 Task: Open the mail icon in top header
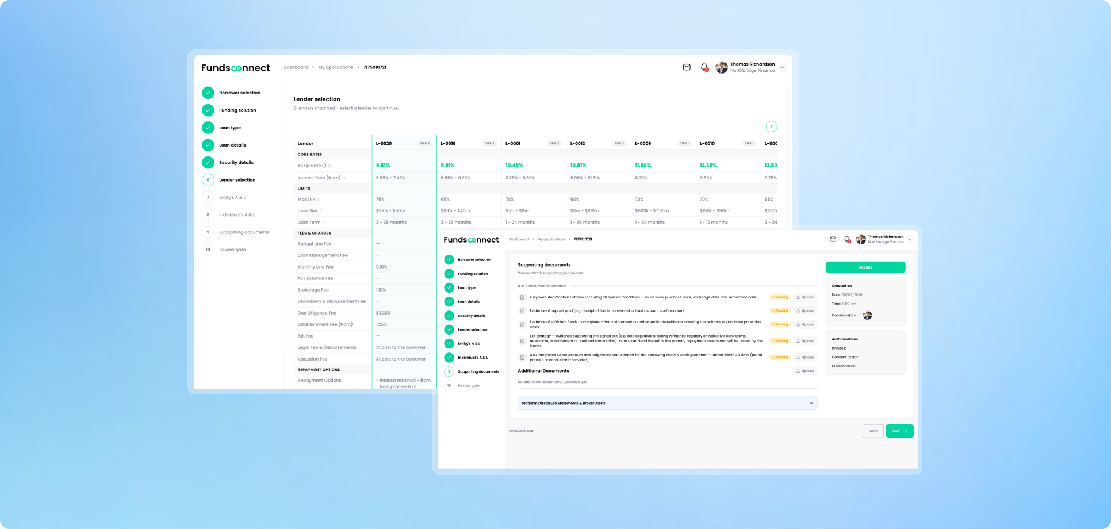pos(687,67)
